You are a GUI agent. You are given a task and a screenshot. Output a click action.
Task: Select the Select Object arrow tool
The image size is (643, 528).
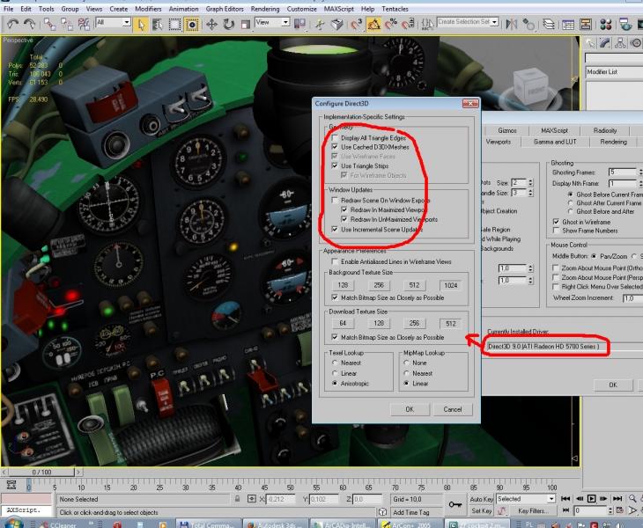click(141, 25)
